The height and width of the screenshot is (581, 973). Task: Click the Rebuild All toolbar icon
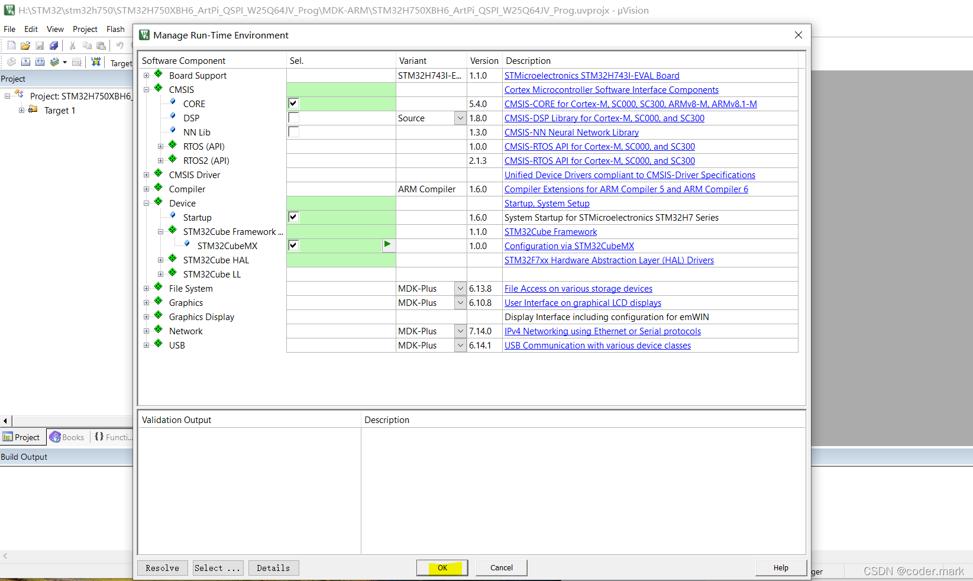tap(40, 62)
